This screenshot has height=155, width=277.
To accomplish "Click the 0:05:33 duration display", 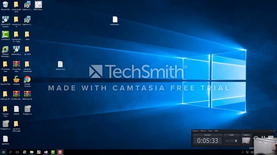I will 208,141.
